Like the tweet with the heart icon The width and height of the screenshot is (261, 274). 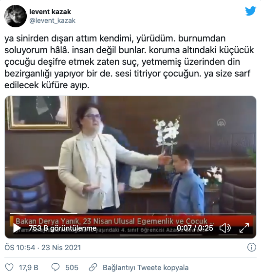point(9,267)
